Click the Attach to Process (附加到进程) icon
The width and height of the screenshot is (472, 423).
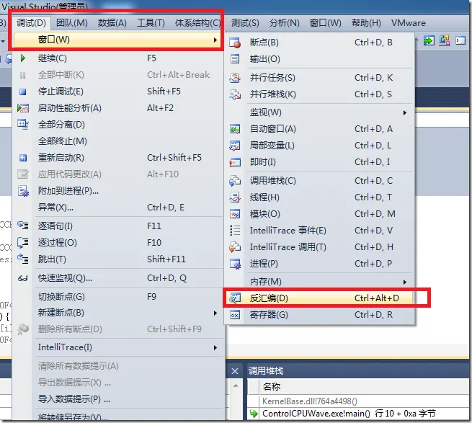point(23,191)
